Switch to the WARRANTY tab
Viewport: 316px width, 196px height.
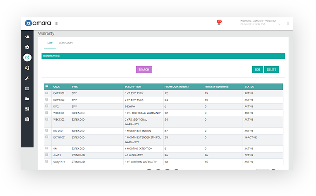pyautogui.click(x=66, y=43)
